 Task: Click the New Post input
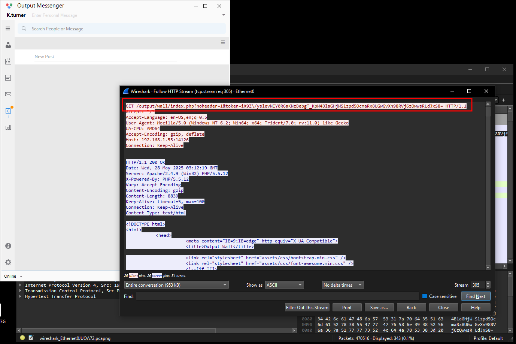pos(105,57)
